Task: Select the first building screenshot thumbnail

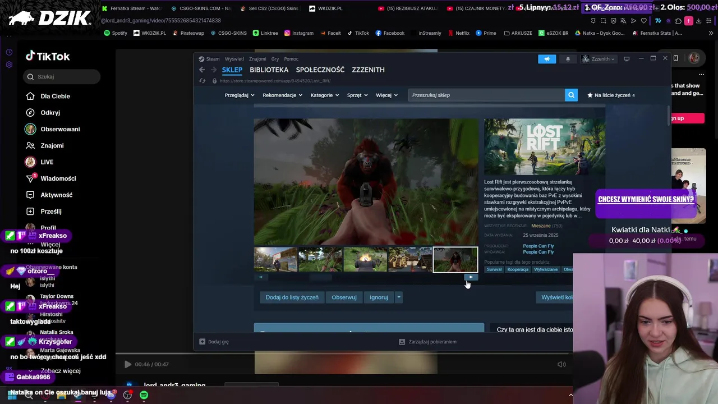Action: point(275,260)
